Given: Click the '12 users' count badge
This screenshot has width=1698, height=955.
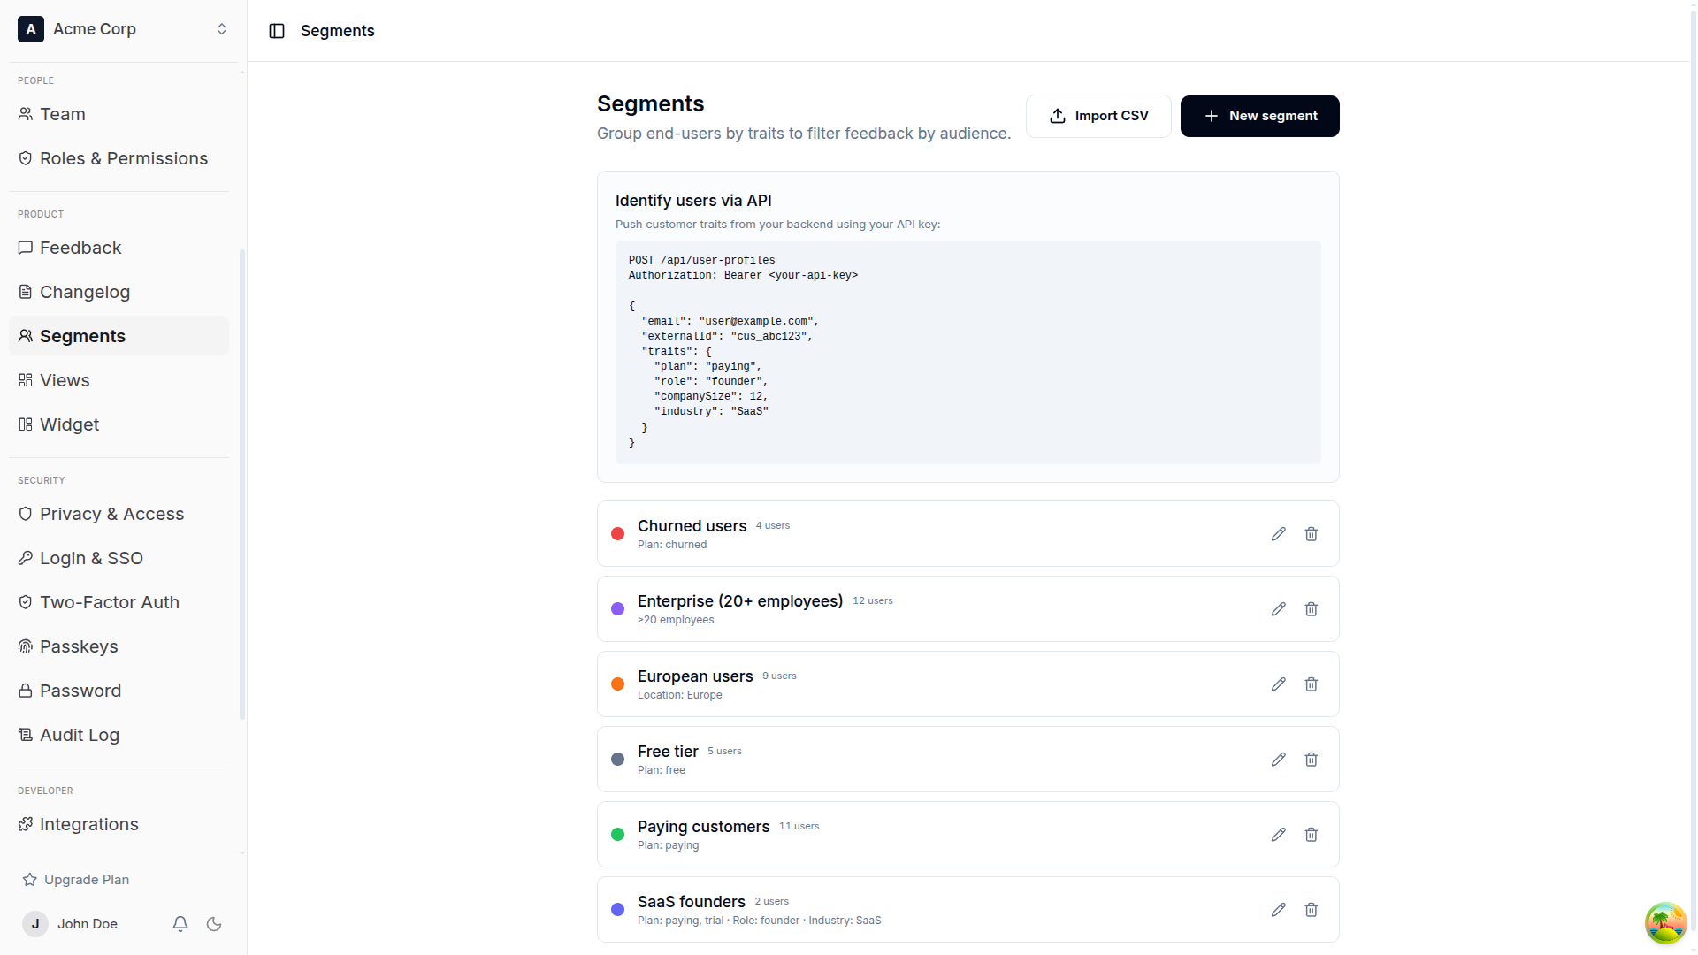Looking at the screenshot, I should coord(873,601).
